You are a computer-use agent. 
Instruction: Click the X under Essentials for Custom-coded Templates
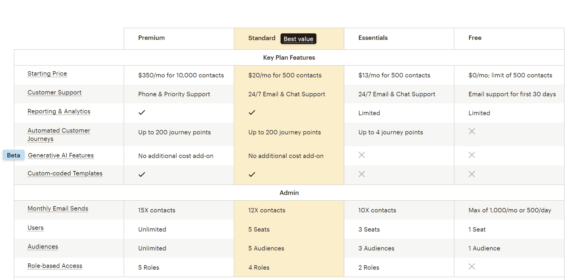point(361,174)
